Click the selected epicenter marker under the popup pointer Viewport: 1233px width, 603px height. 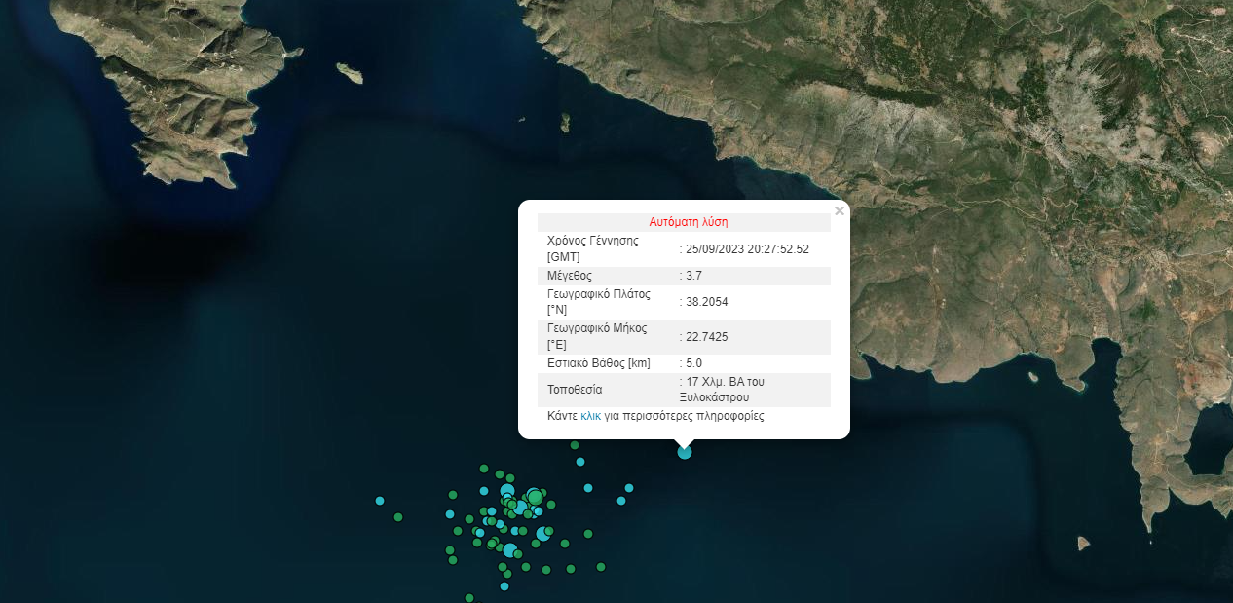[x=685, y=451]
